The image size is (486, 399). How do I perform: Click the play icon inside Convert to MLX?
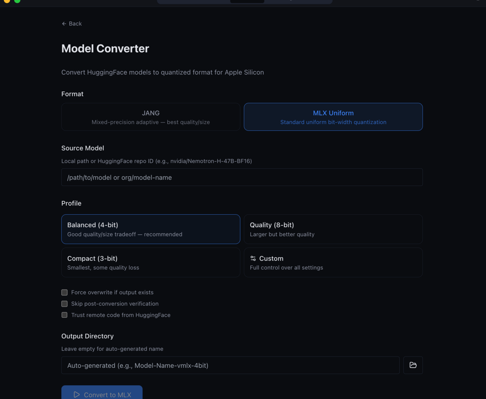(77, 394)
